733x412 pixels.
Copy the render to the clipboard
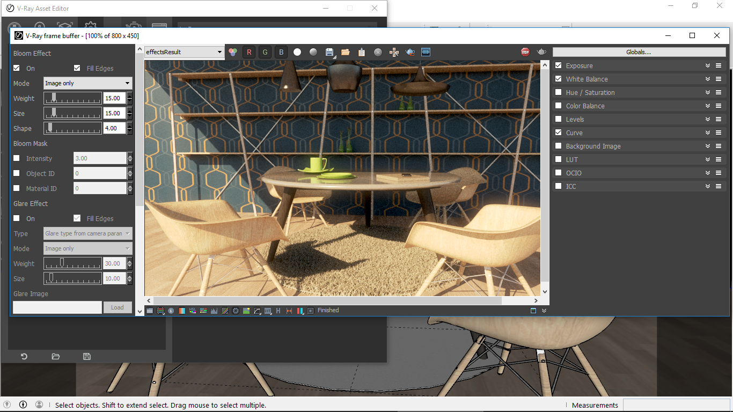tap(361, 51)
